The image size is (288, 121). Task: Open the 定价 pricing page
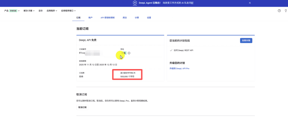pyautogui.click(x=40, y=11)
